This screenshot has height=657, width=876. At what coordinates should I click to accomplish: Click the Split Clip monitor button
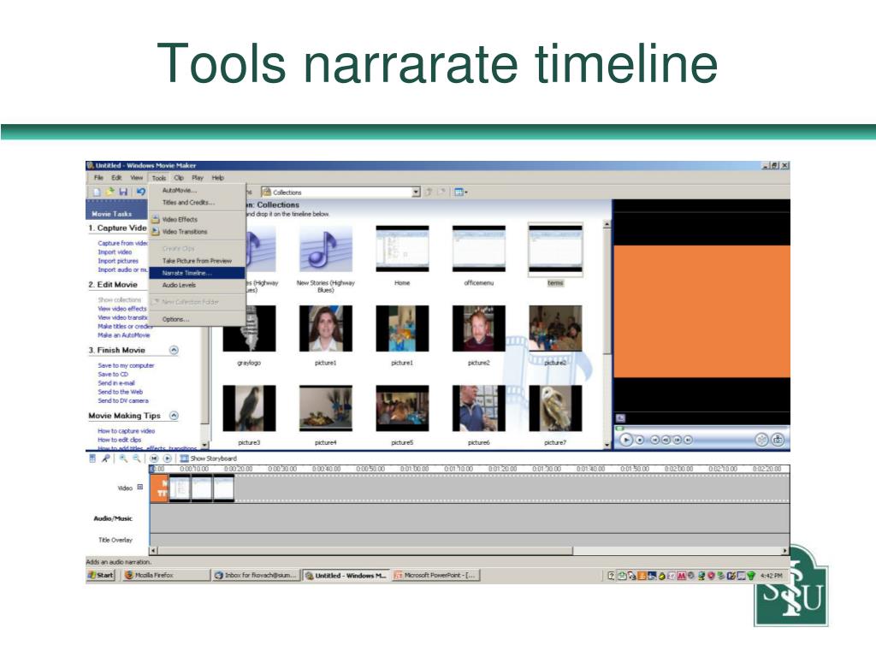pyautogui.click(x=761, y=440)
